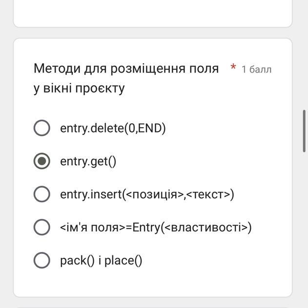Click the "<ім'я поля>=Entry(<властивості>)" option text
Viewport: 308px width, 308px height.
(x=156, y=227)
